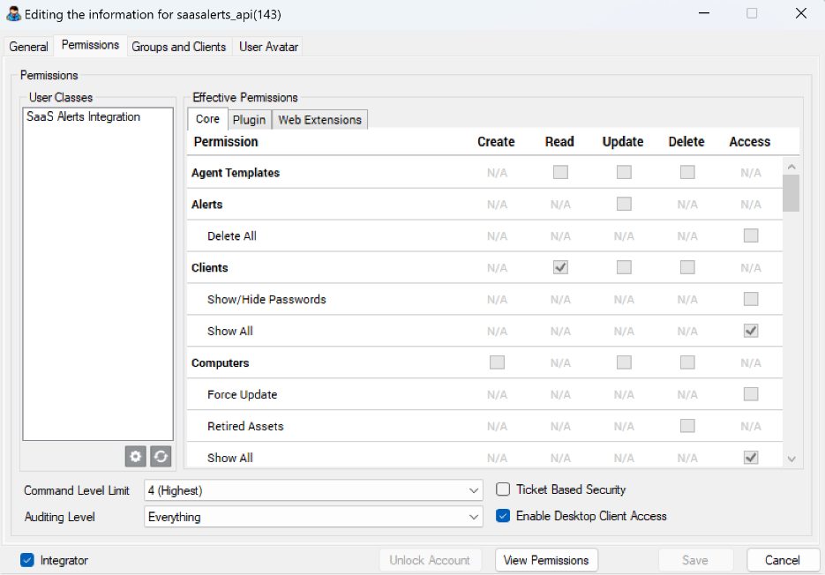Click the permissions list scrollbar down arrow
The image size is (825, 575).
point(791,459)
